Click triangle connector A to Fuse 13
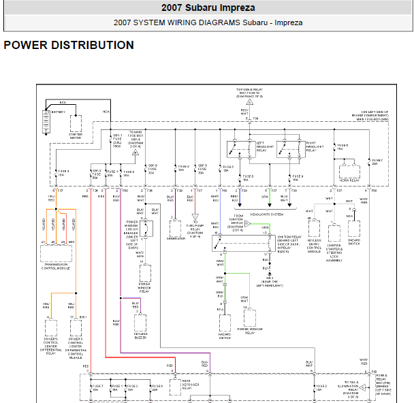 point(249,102)
